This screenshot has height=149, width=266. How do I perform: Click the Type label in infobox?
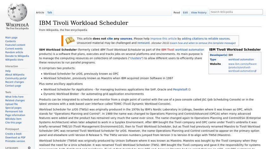coord(213,60)
